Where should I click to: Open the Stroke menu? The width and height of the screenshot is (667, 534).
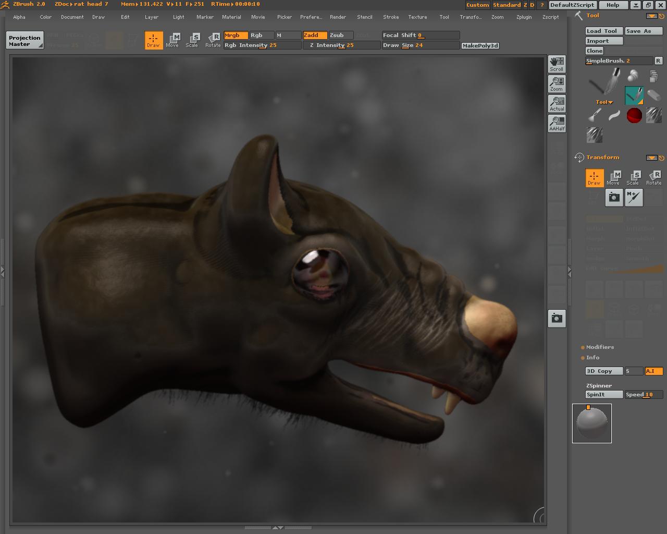click(391, 17)
